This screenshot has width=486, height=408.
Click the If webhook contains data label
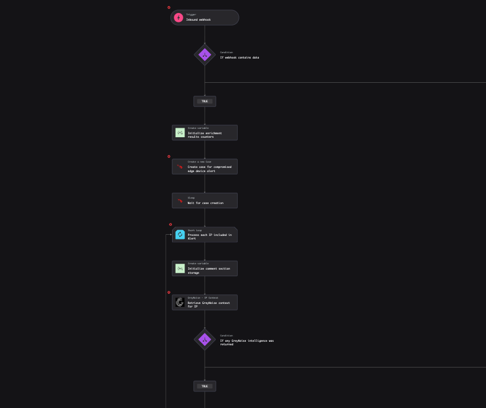coord(239,57)
